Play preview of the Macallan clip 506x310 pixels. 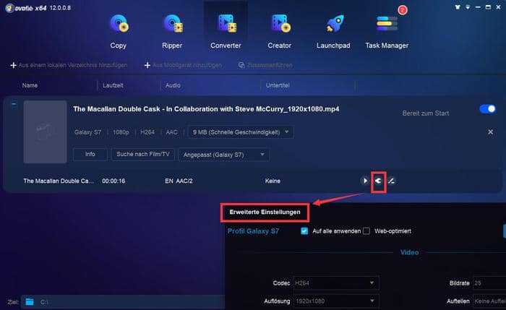pos(365,181)
